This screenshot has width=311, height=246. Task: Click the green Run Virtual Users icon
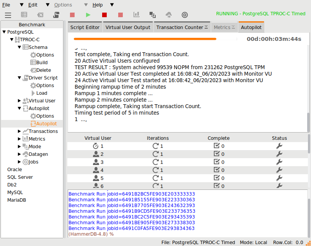point(88,15)
